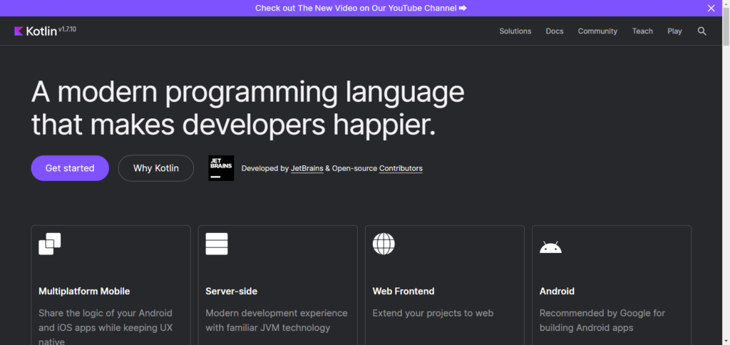Click the Android robot icon
Image resolution: width=730 pixels, height=345 pixels.
point(550,247)
